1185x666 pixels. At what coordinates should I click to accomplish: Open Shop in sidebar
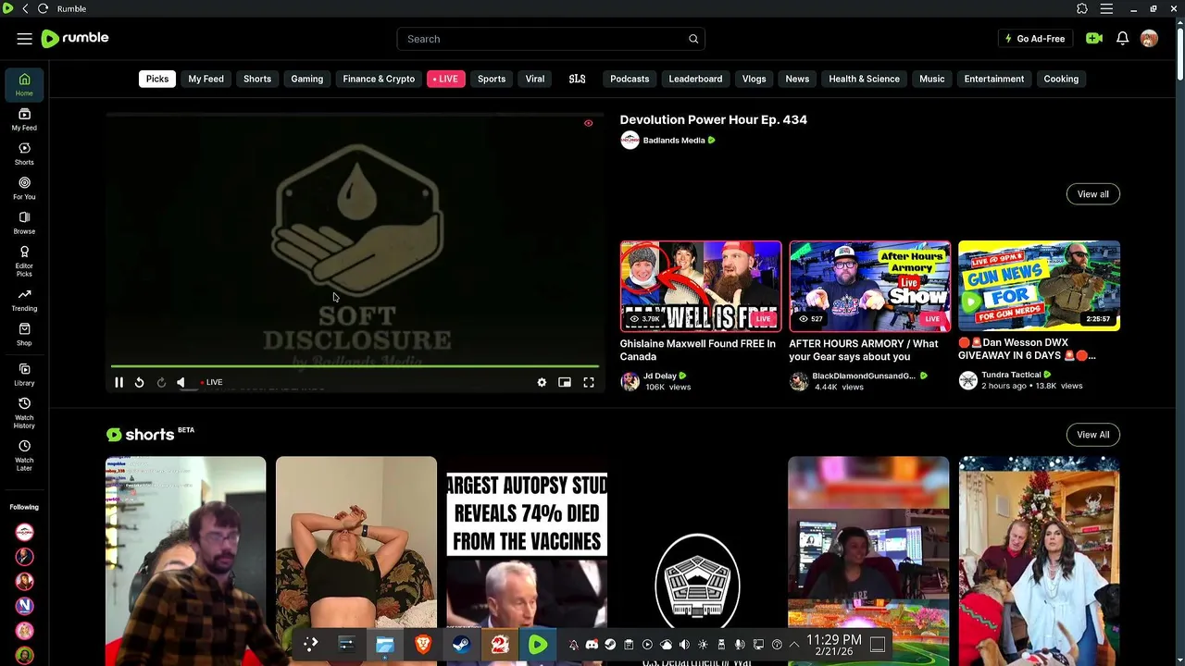click(x=24, y=334)
